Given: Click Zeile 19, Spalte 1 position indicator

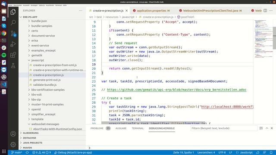Looking at the screenshot, I should (x=183, y=152).
